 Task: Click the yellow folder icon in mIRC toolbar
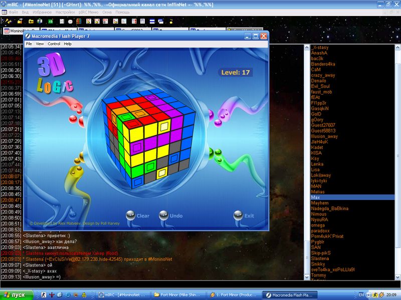pos(31,21)
